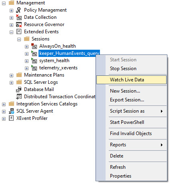
Task: Expand the Integration Services Catalogs node
Action: (x=4, y=104)
